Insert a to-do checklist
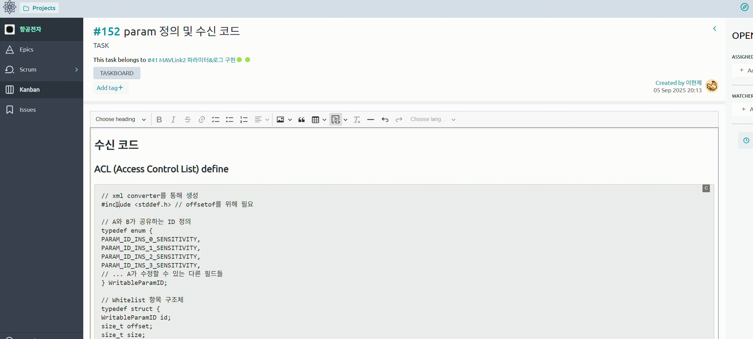The width and height of the screenshot is (753, 339). (x=215, y=119)
